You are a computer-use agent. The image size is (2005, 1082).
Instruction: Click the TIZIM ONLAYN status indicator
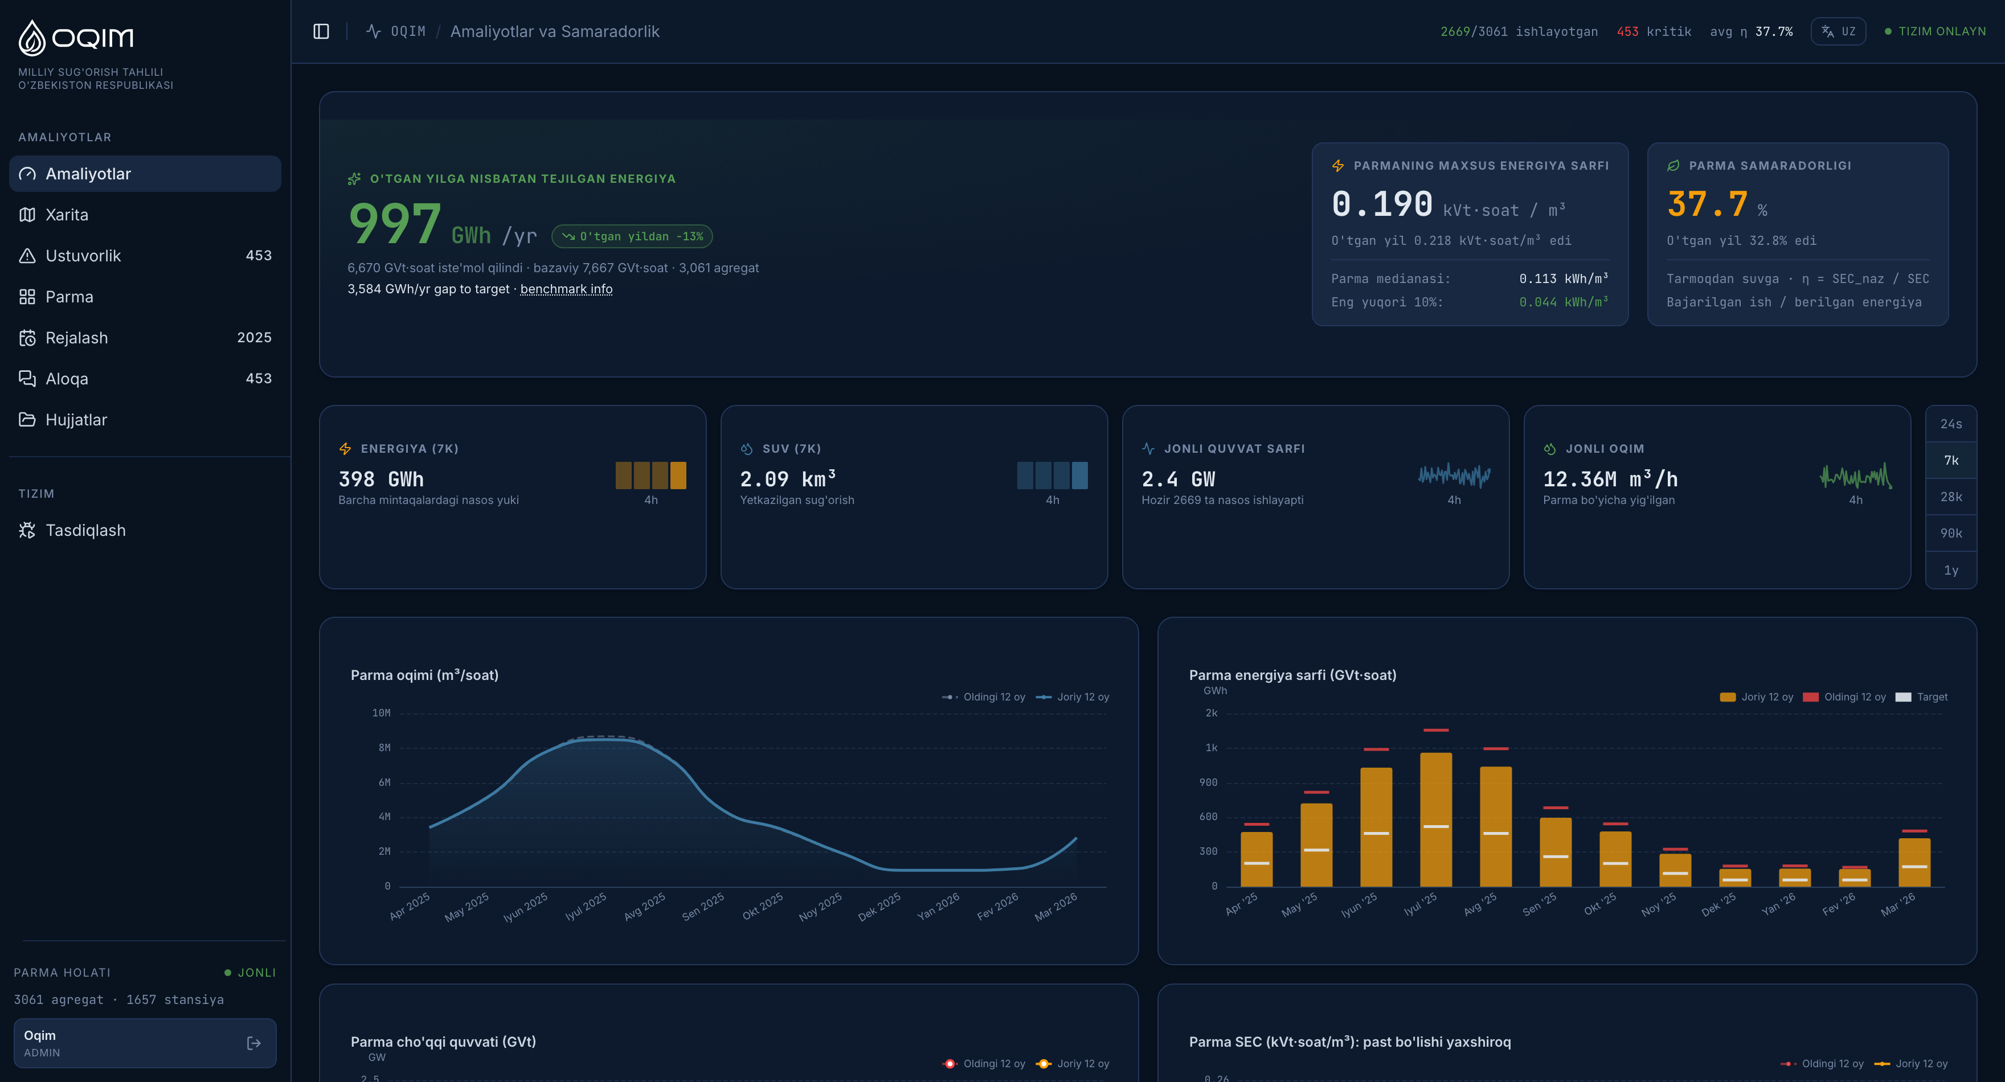pyautogui.click(x=1935, y=31)
